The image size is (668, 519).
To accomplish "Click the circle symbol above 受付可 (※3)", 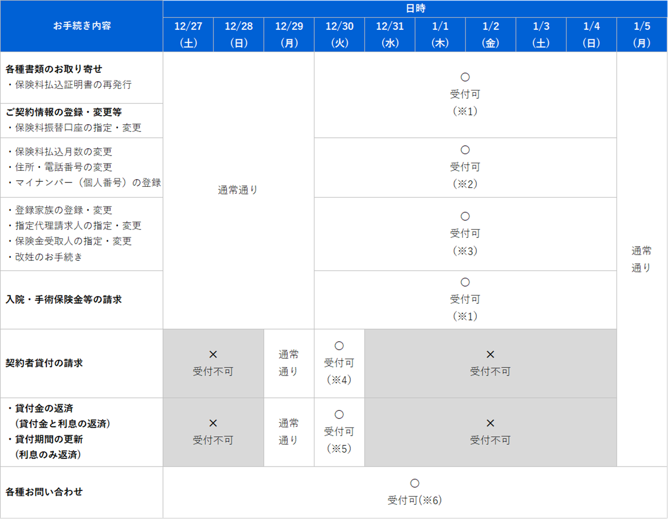I will click(x=465, y=216).
